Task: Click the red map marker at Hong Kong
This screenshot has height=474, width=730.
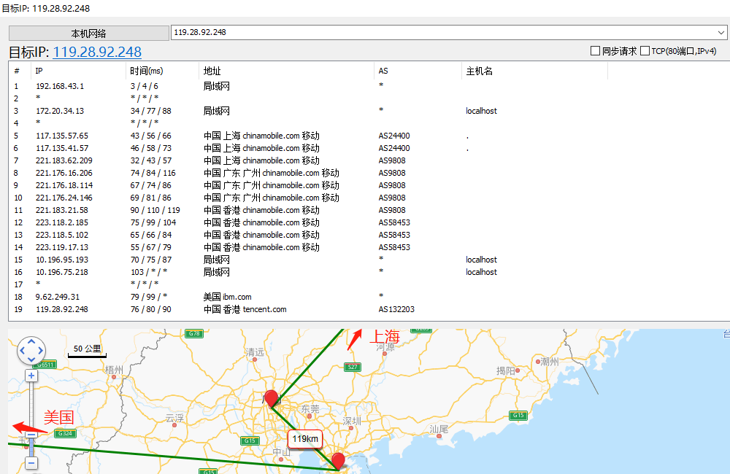Action: [338, 461]
